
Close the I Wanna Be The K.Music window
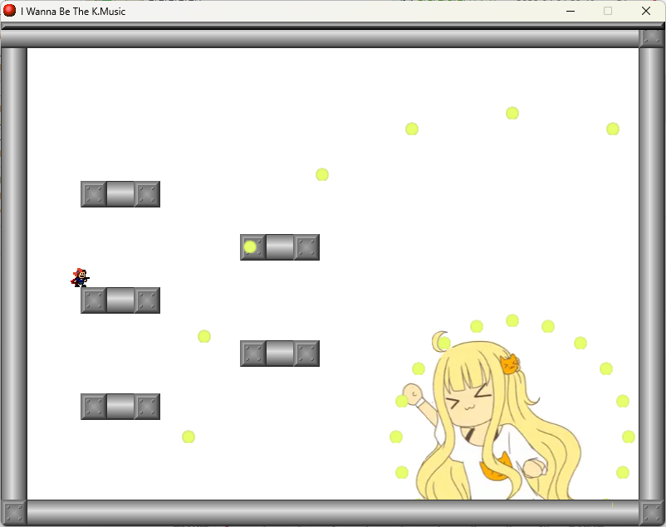[645, 11]
